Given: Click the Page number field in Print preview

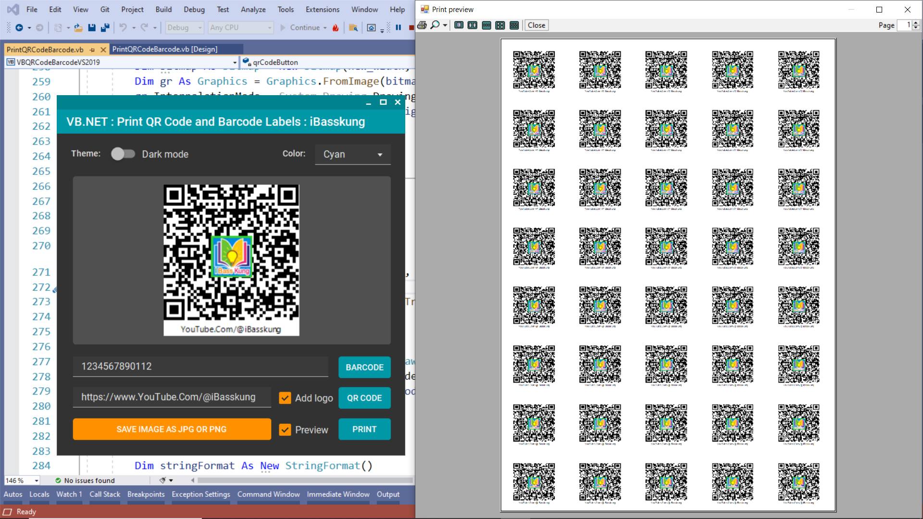Looking at the screenshot, I should tap(905, 25).
